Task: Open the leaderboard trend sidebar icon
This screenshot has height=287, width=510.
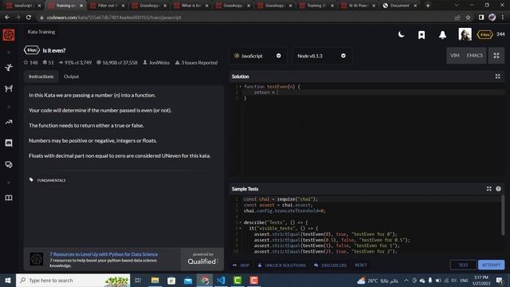Action: tap(9, 122)
